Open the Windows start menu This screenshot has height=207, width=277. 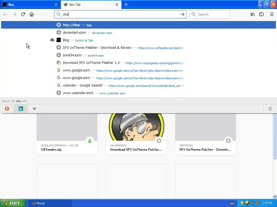tap(13, 203)
